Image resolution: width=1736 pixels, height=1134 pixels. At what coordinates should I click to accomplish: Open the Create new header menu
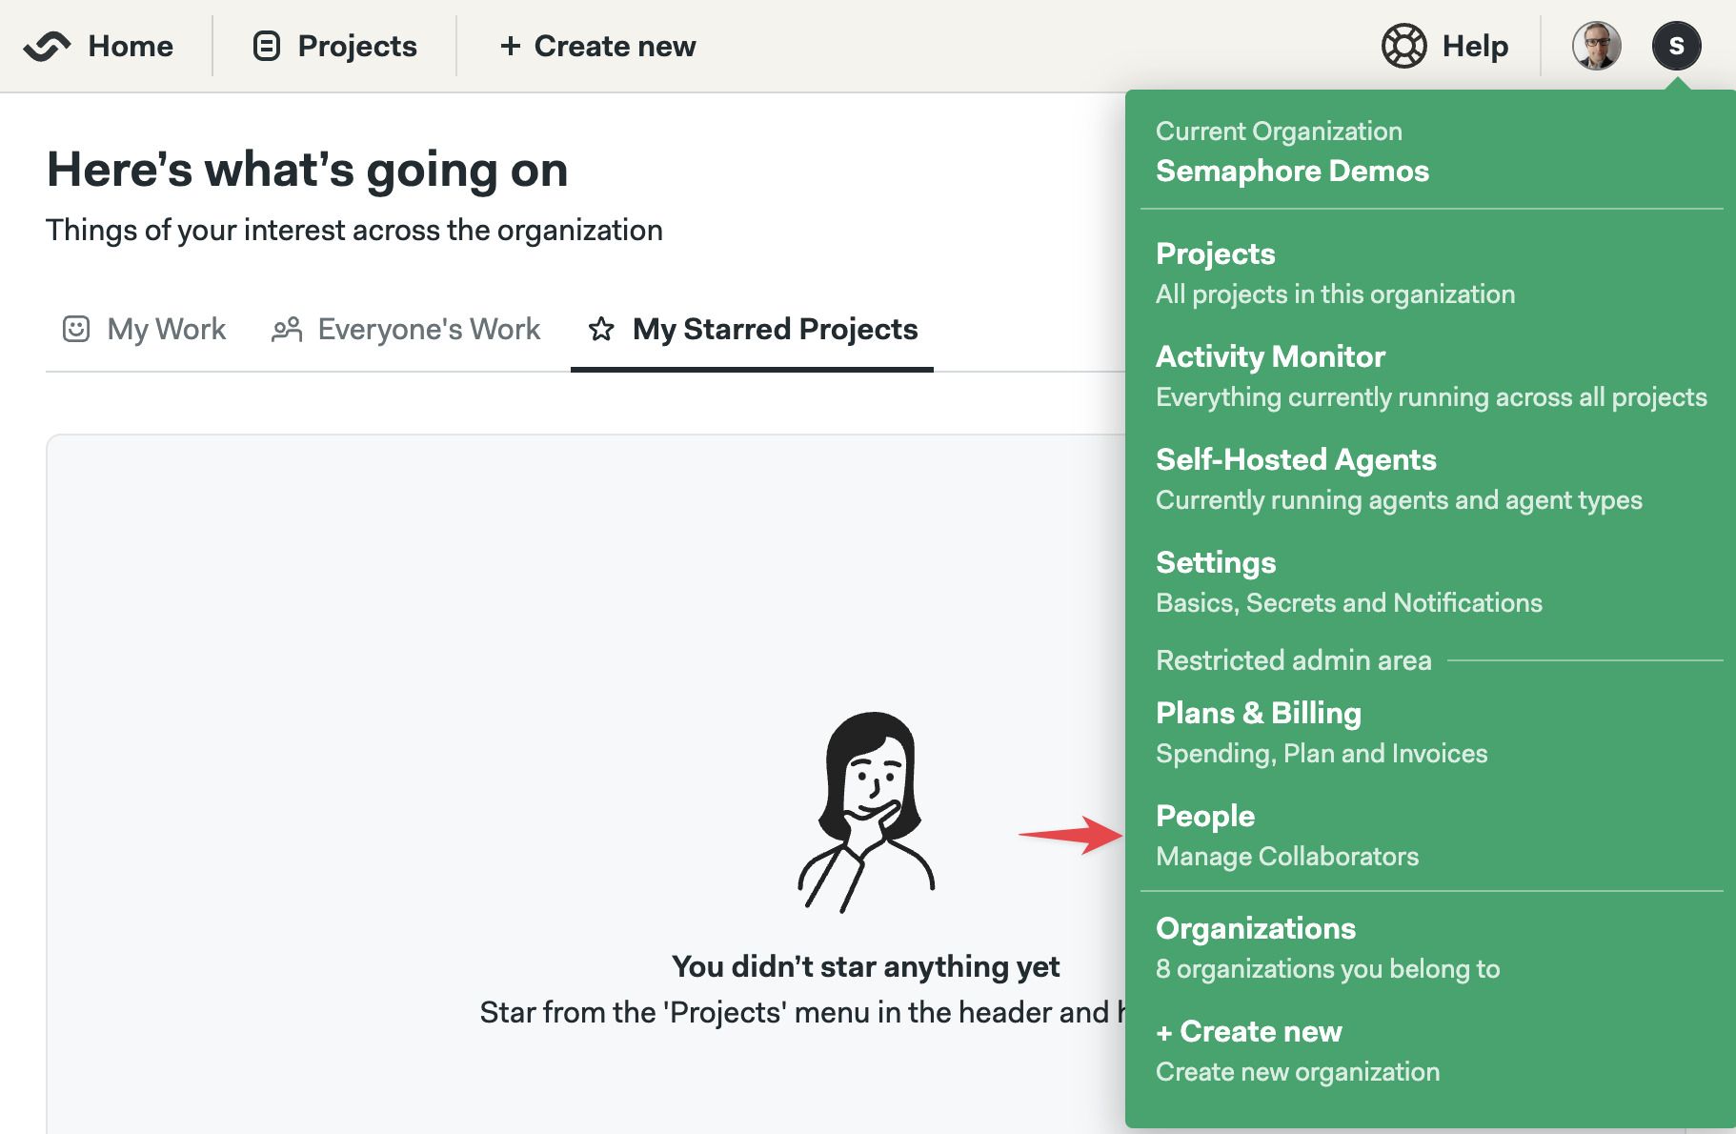pyautogui.click(x=598, y=46)
